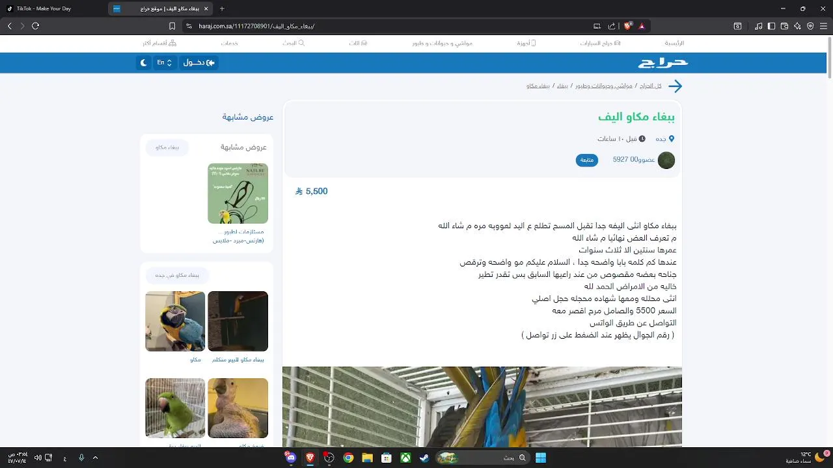
Task: Open ببغاء breadcrumb link
Action: point(562,86)
